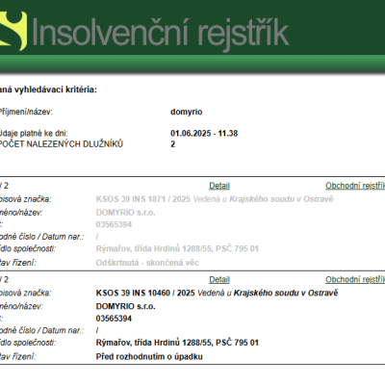
Task: Click the bold company ID 03565394
Action: (x=114, y=319)
